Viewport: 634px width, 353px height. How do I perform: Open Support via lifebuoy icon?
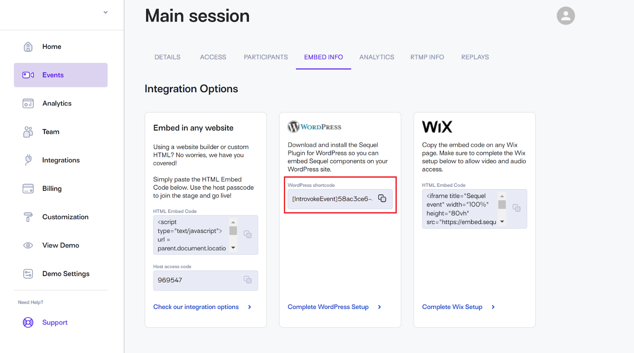28,322
